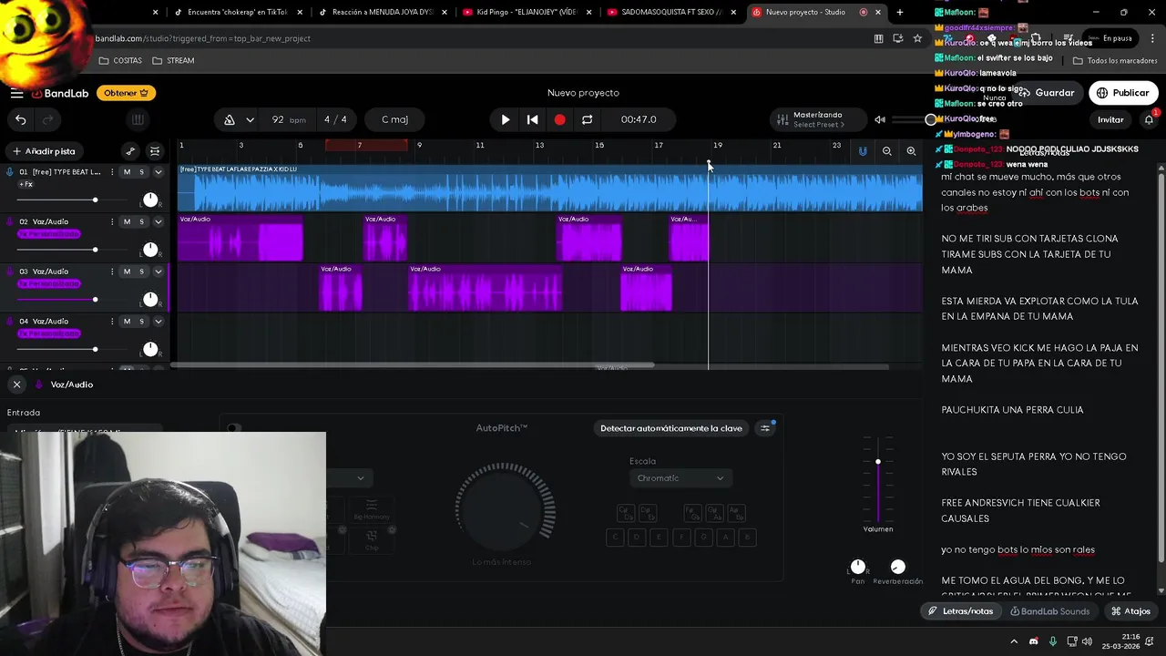The height and width of the screenshot is (656, 1166).
Task: Click the 00:47.0 time display
Action: pos(639,119)
